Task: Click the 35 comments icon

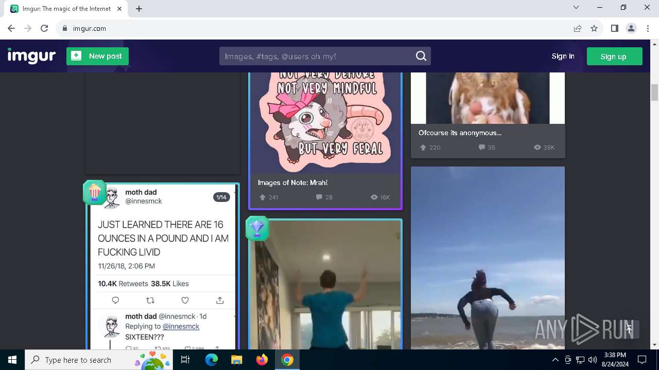Action: click(x=481, y=147)
